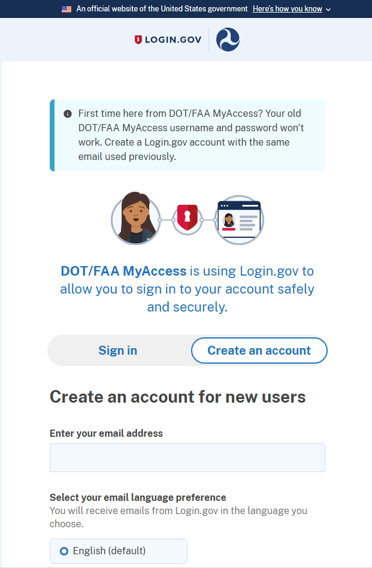Click the official government banner text

(x=162, y=9)
